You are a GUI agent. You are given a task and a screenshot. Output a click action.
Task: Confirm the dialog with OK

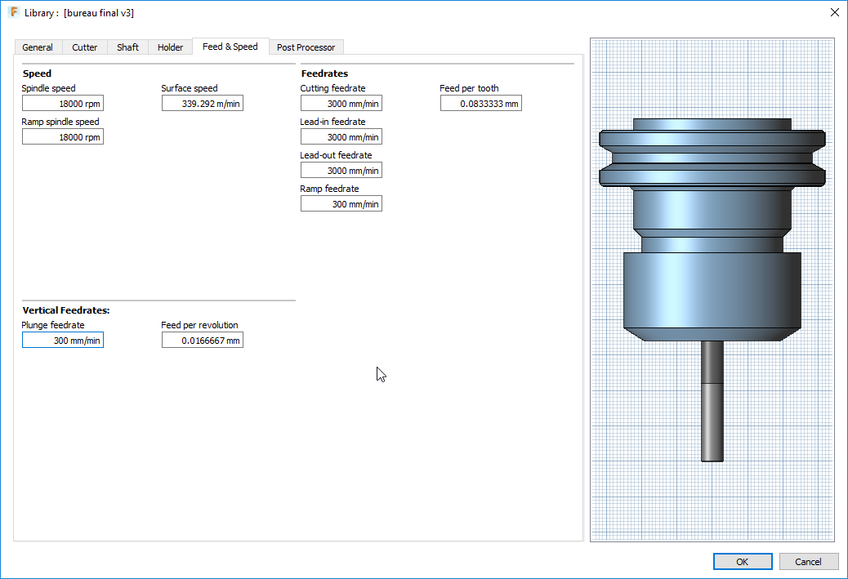(743, 561)
